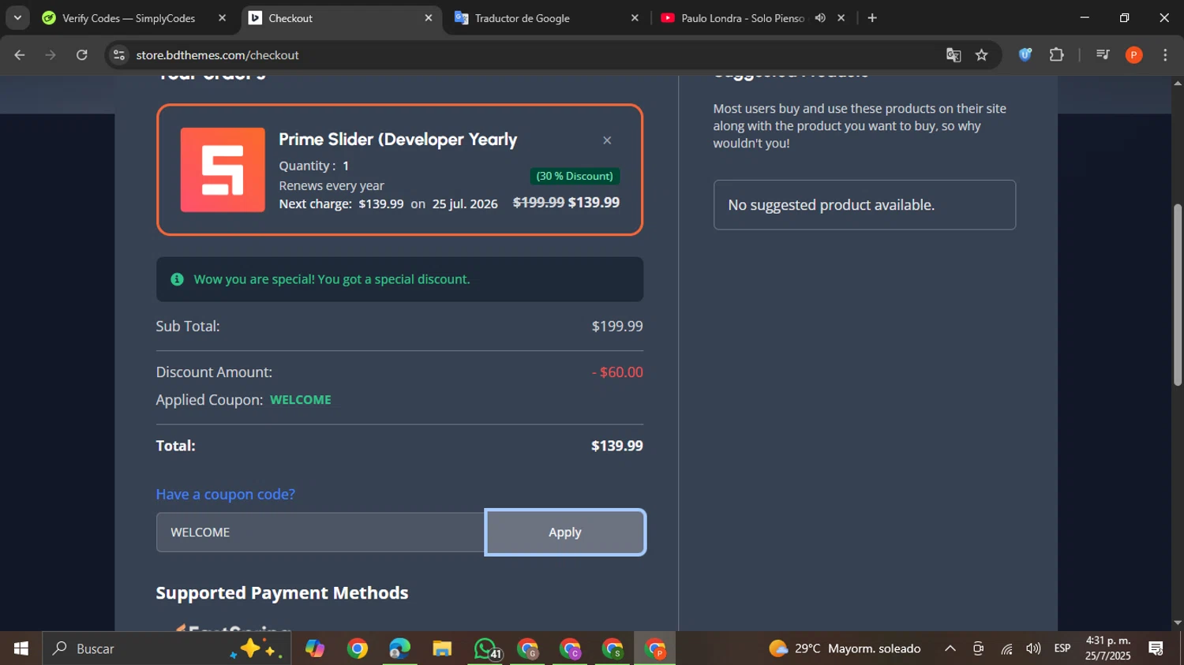Click Supported Payment Methods heading
1184x665 pixels.
click(282, 593)
